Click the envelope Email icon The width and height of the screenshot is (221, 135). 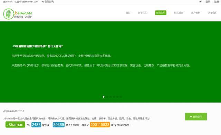coord(4,2)
